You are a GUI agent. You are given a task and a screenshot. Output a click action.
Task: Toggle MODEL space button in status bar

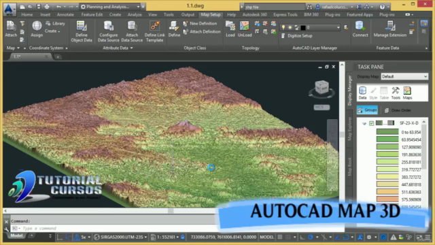tap(266, 238)
